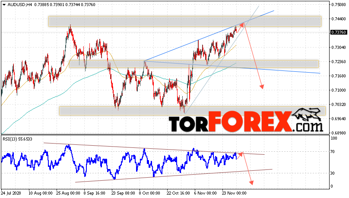Select the 0.69640 price axis label
Image resolution: width=349 pixels, height=198 pixels.
[x=339, y=119]
